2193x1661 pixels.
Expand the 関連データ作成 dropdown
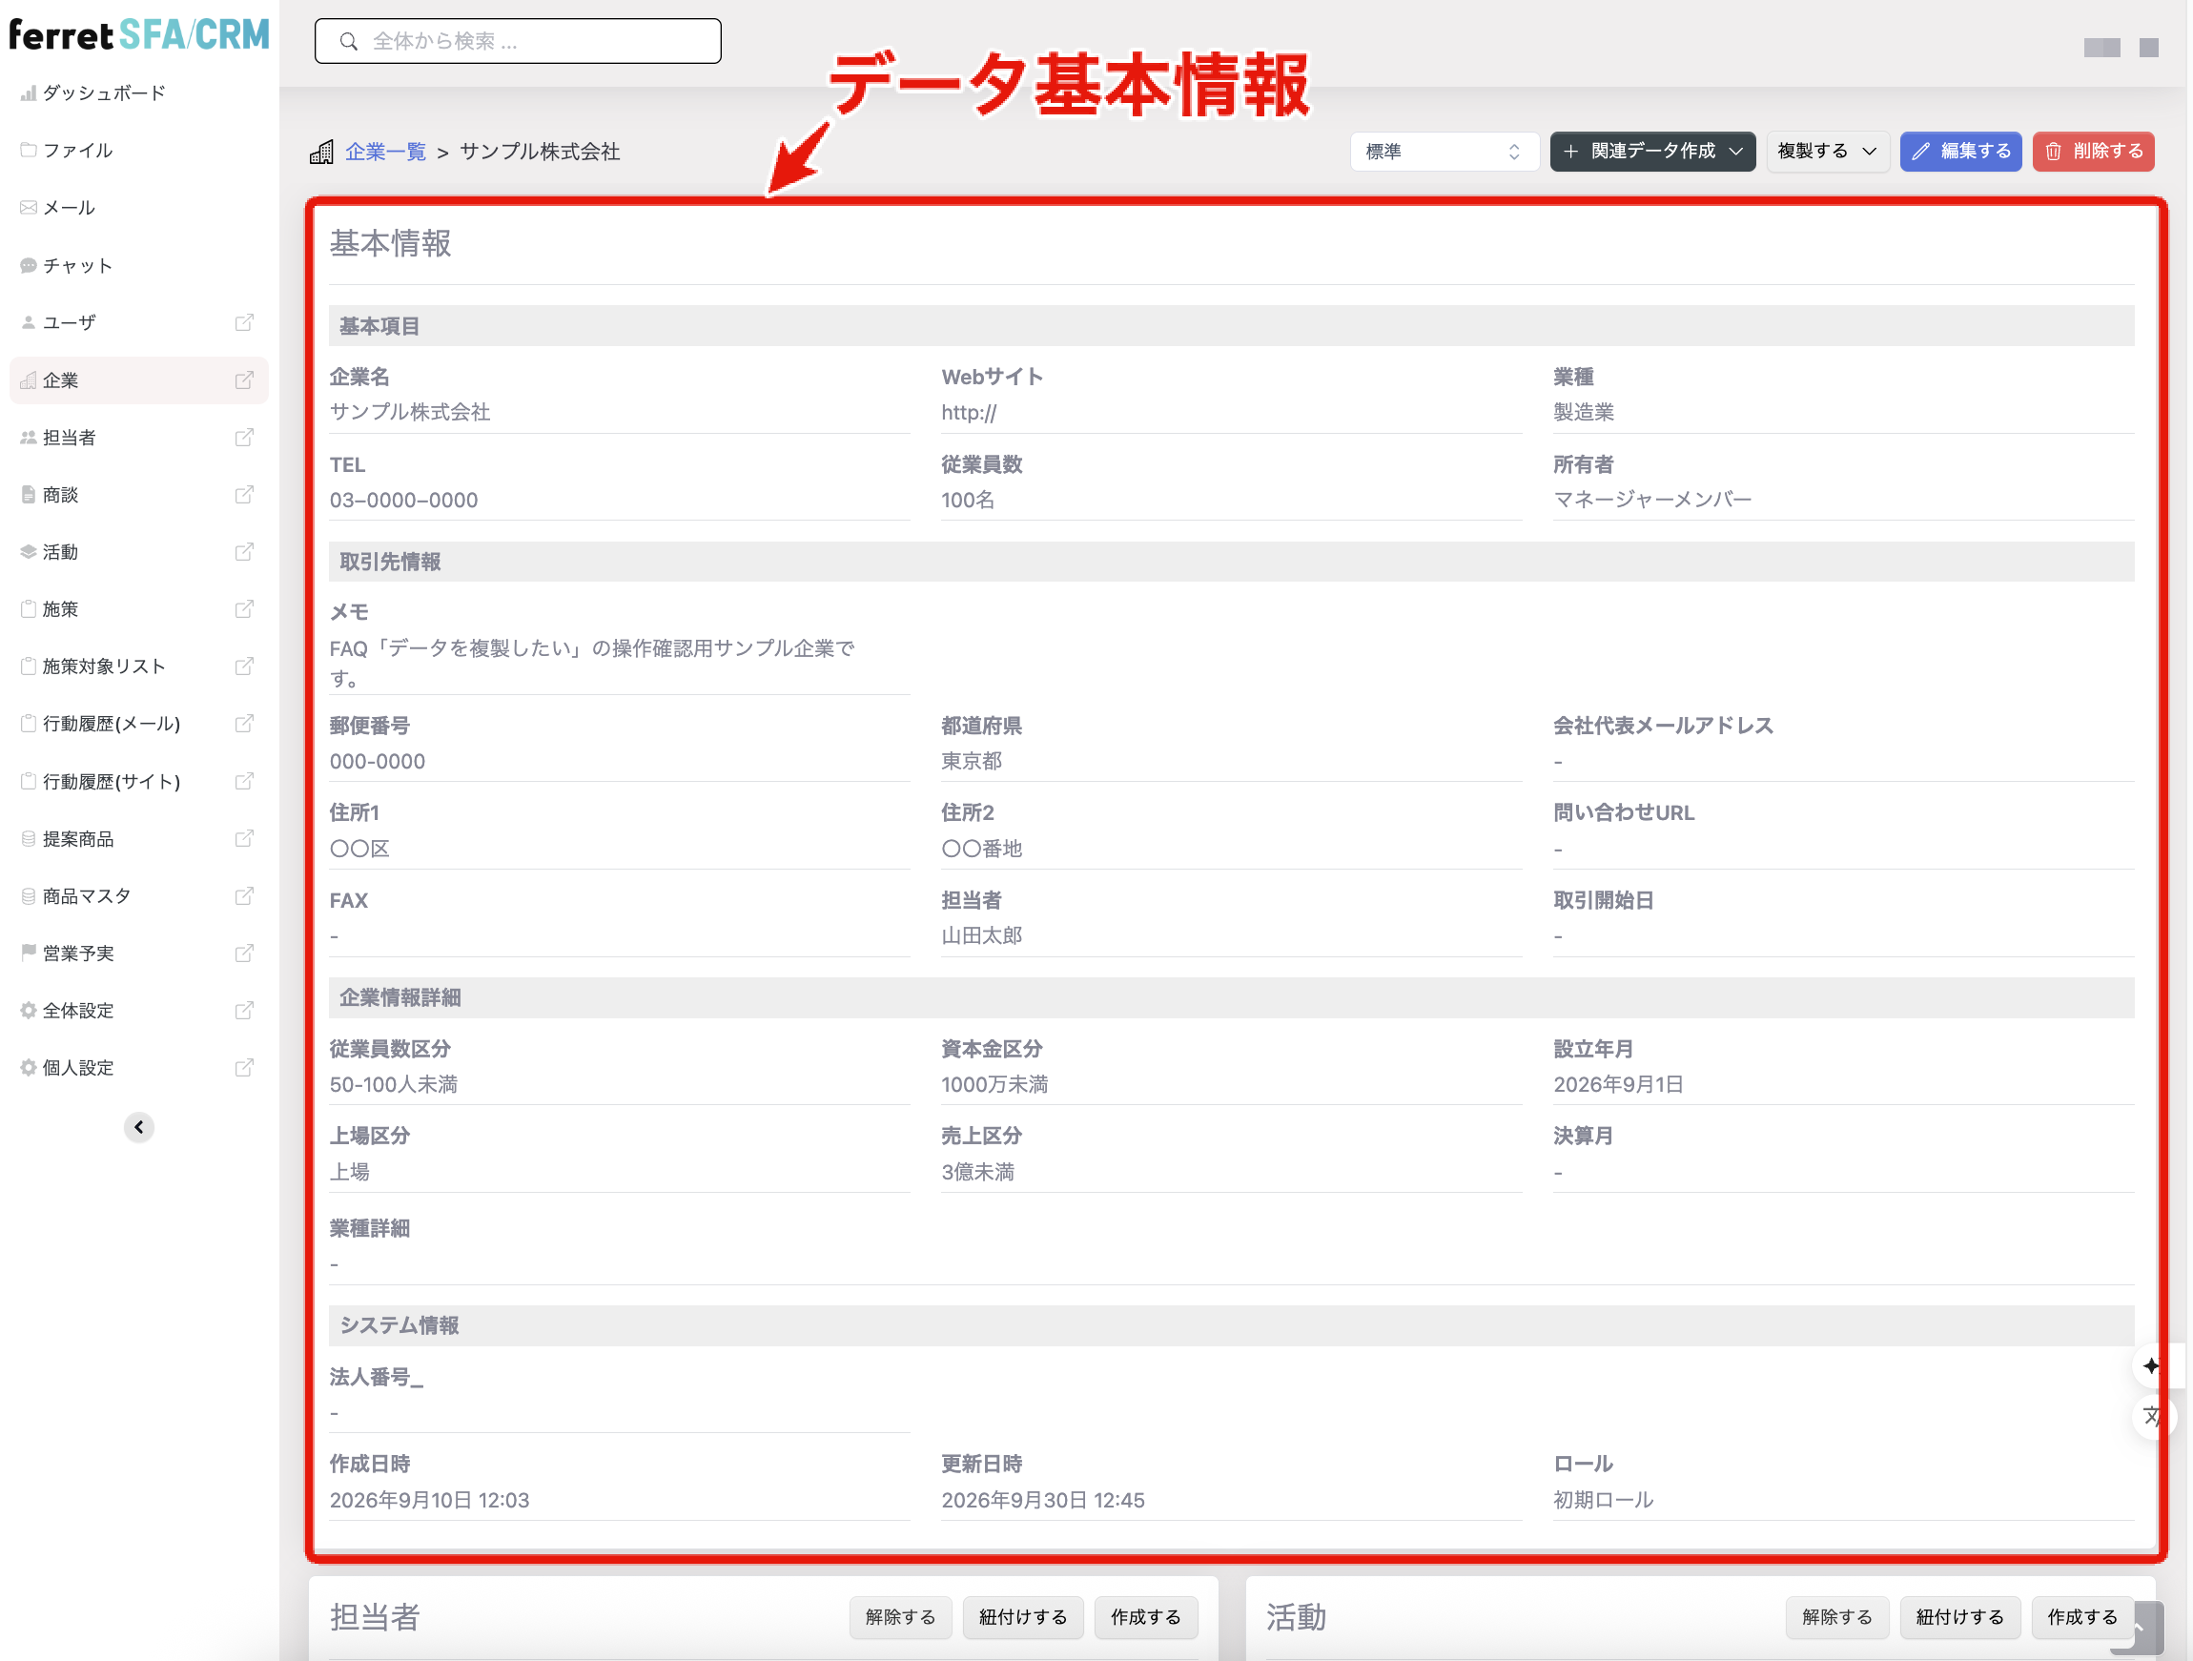[1652, 152]
